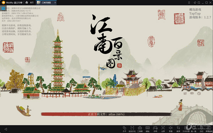Click the ISBN number line

coord(17,13)
